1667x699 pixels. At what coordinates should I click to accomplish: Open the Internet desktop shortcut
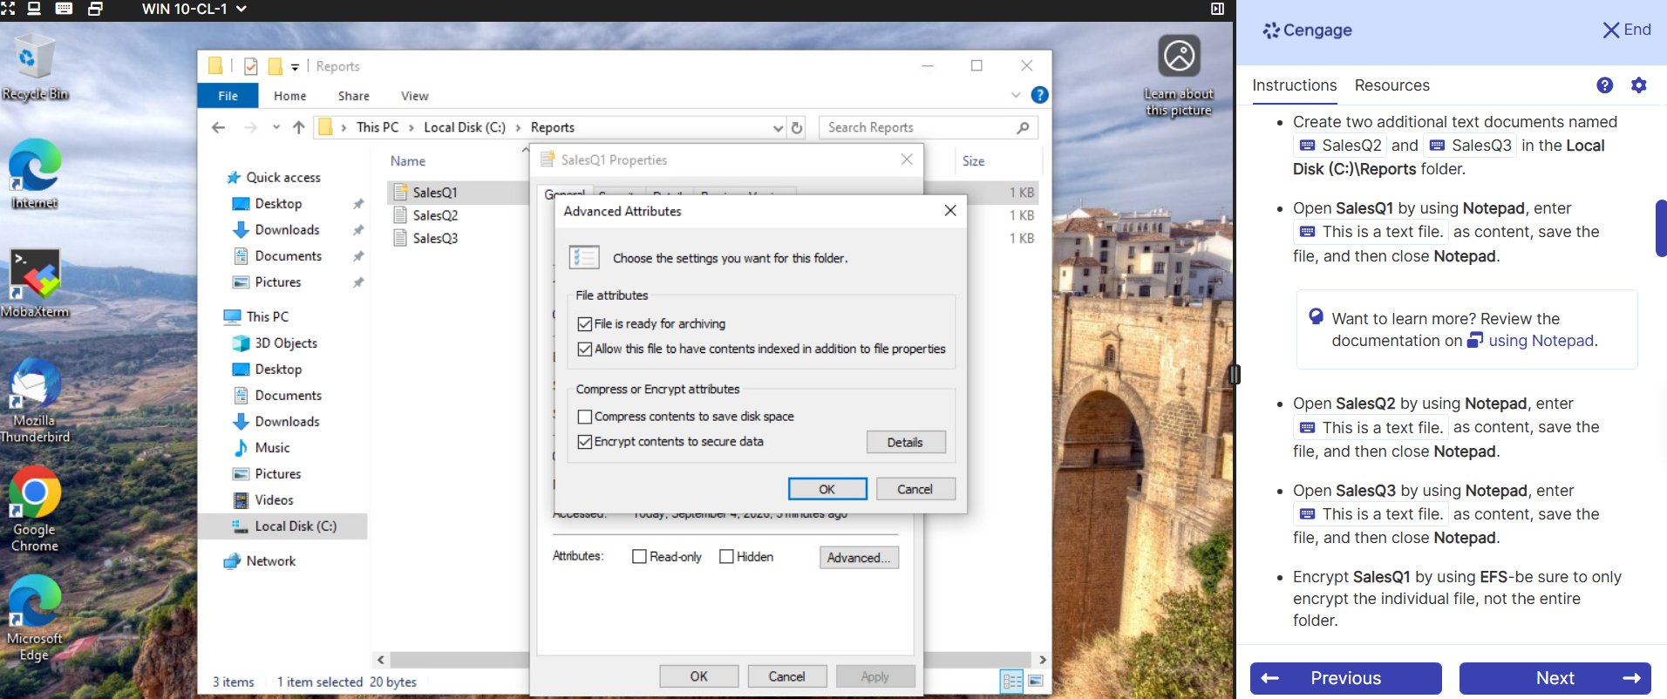pos(35,174)
